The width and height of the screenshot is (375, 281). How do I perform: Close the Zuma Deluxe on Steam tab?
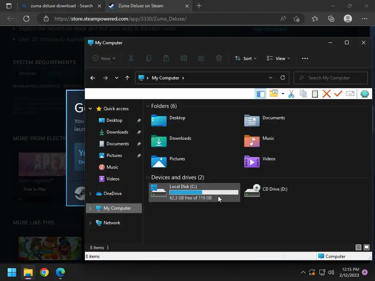(x=187, y=6)
